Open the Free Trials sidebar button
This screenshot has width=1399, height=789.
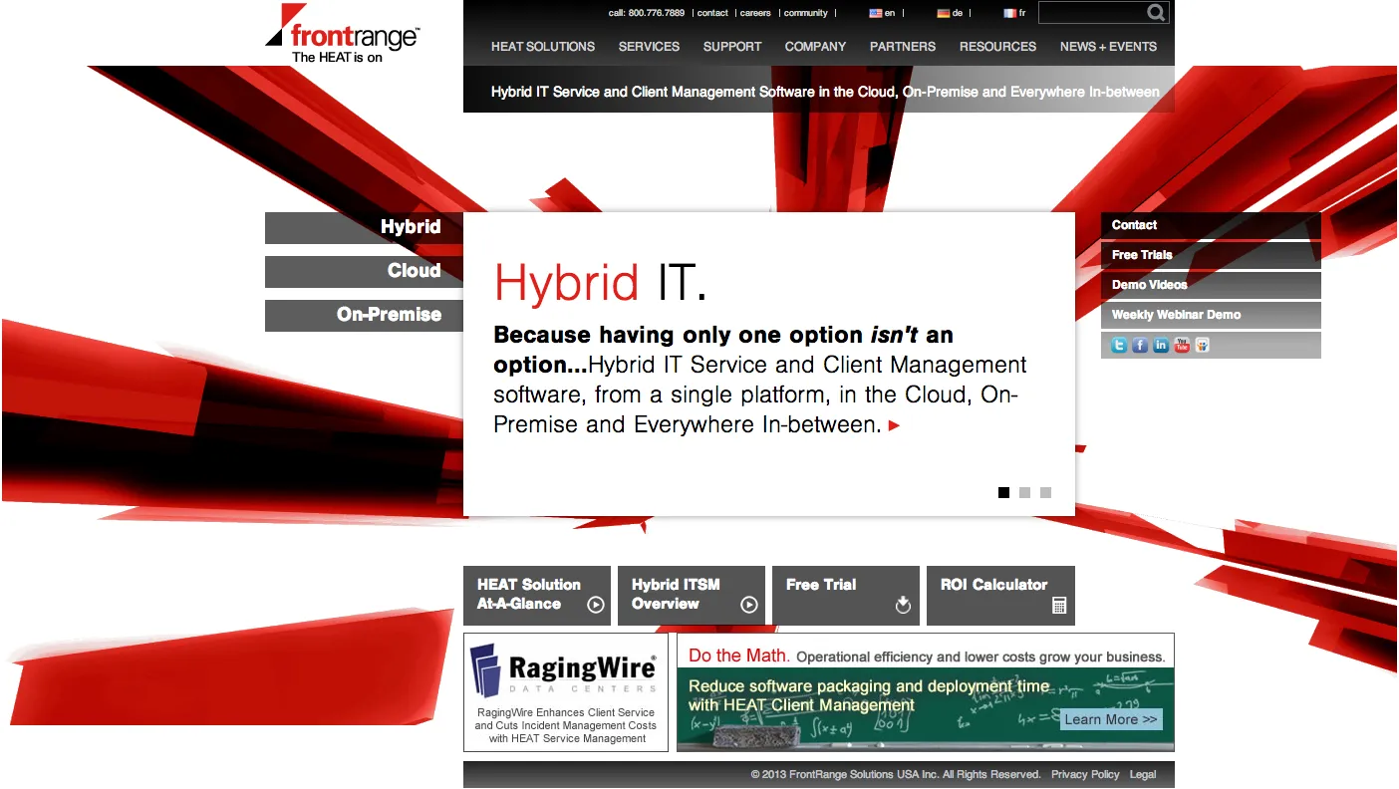(1211, 255)
